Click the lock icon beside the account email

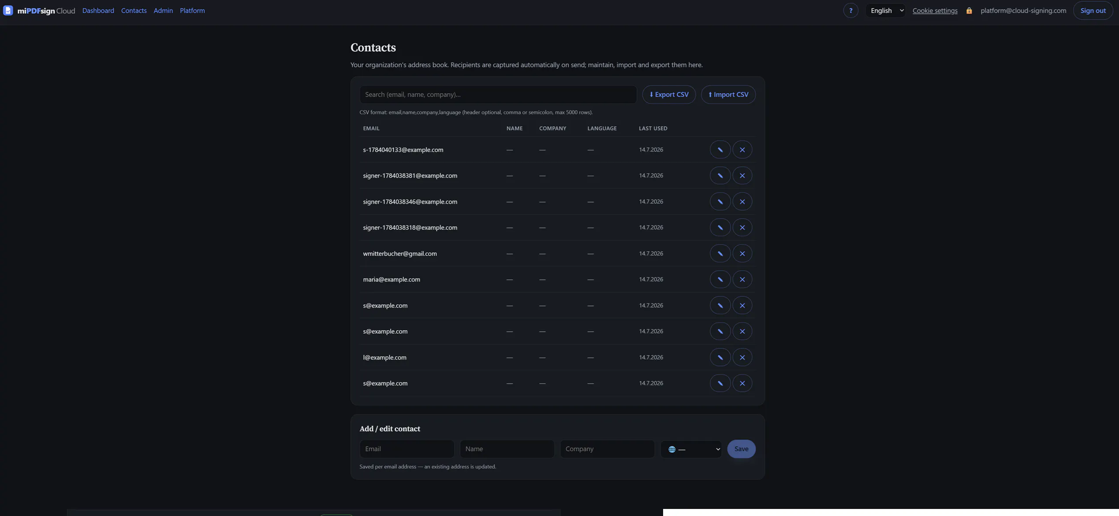(969, 11)
